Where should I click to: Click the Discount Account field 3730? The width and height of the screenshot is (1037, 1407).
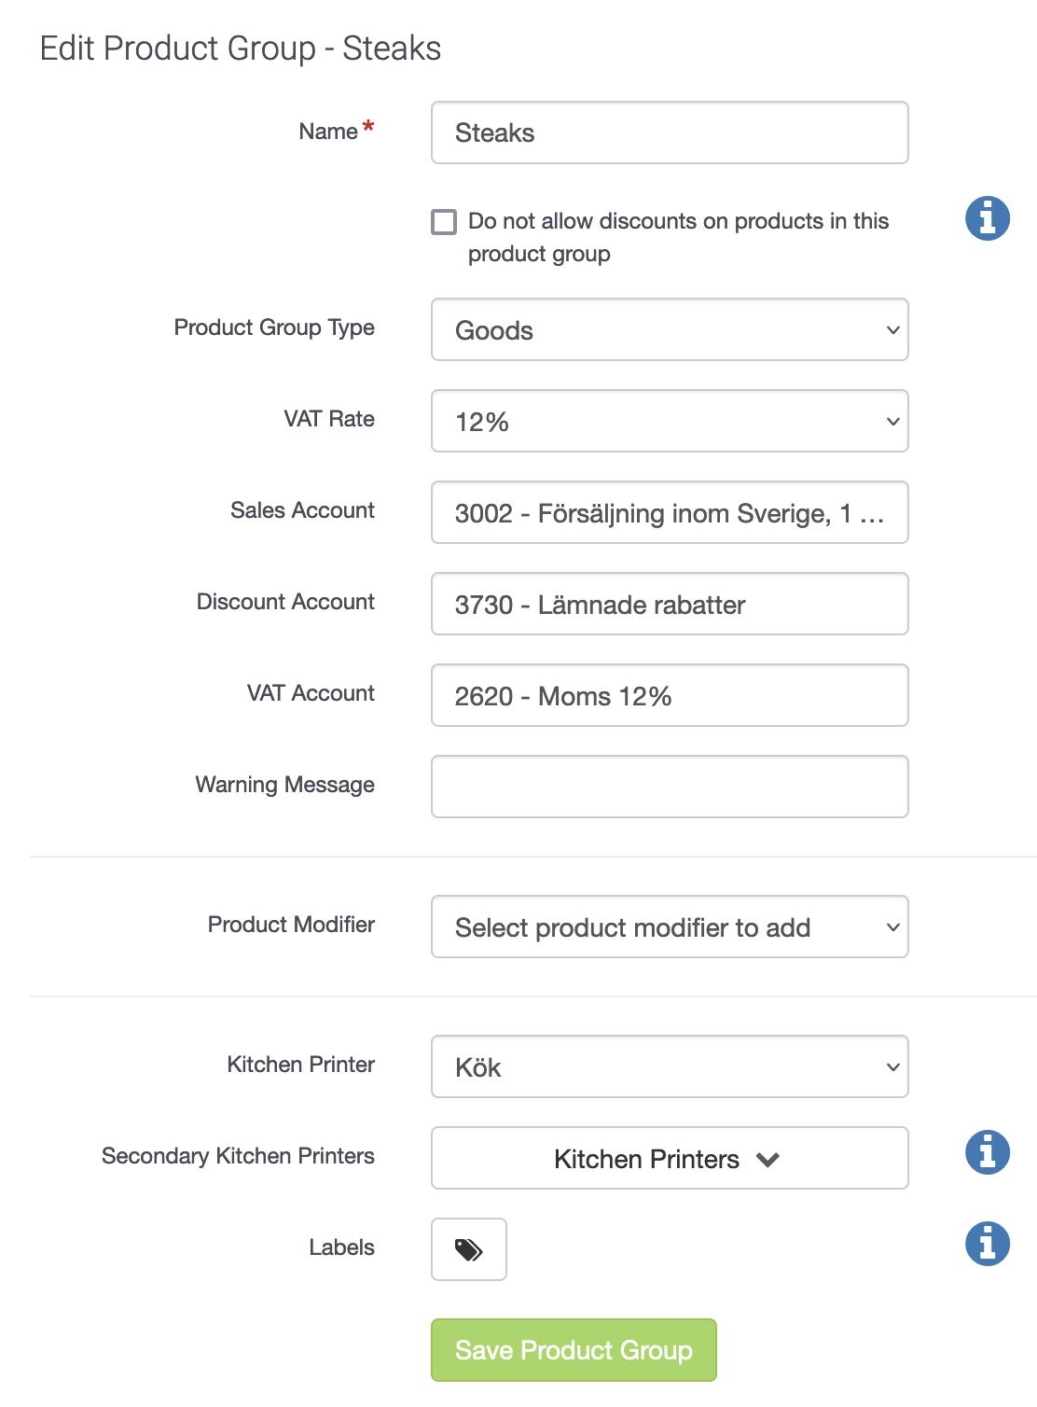coord(670,604)
